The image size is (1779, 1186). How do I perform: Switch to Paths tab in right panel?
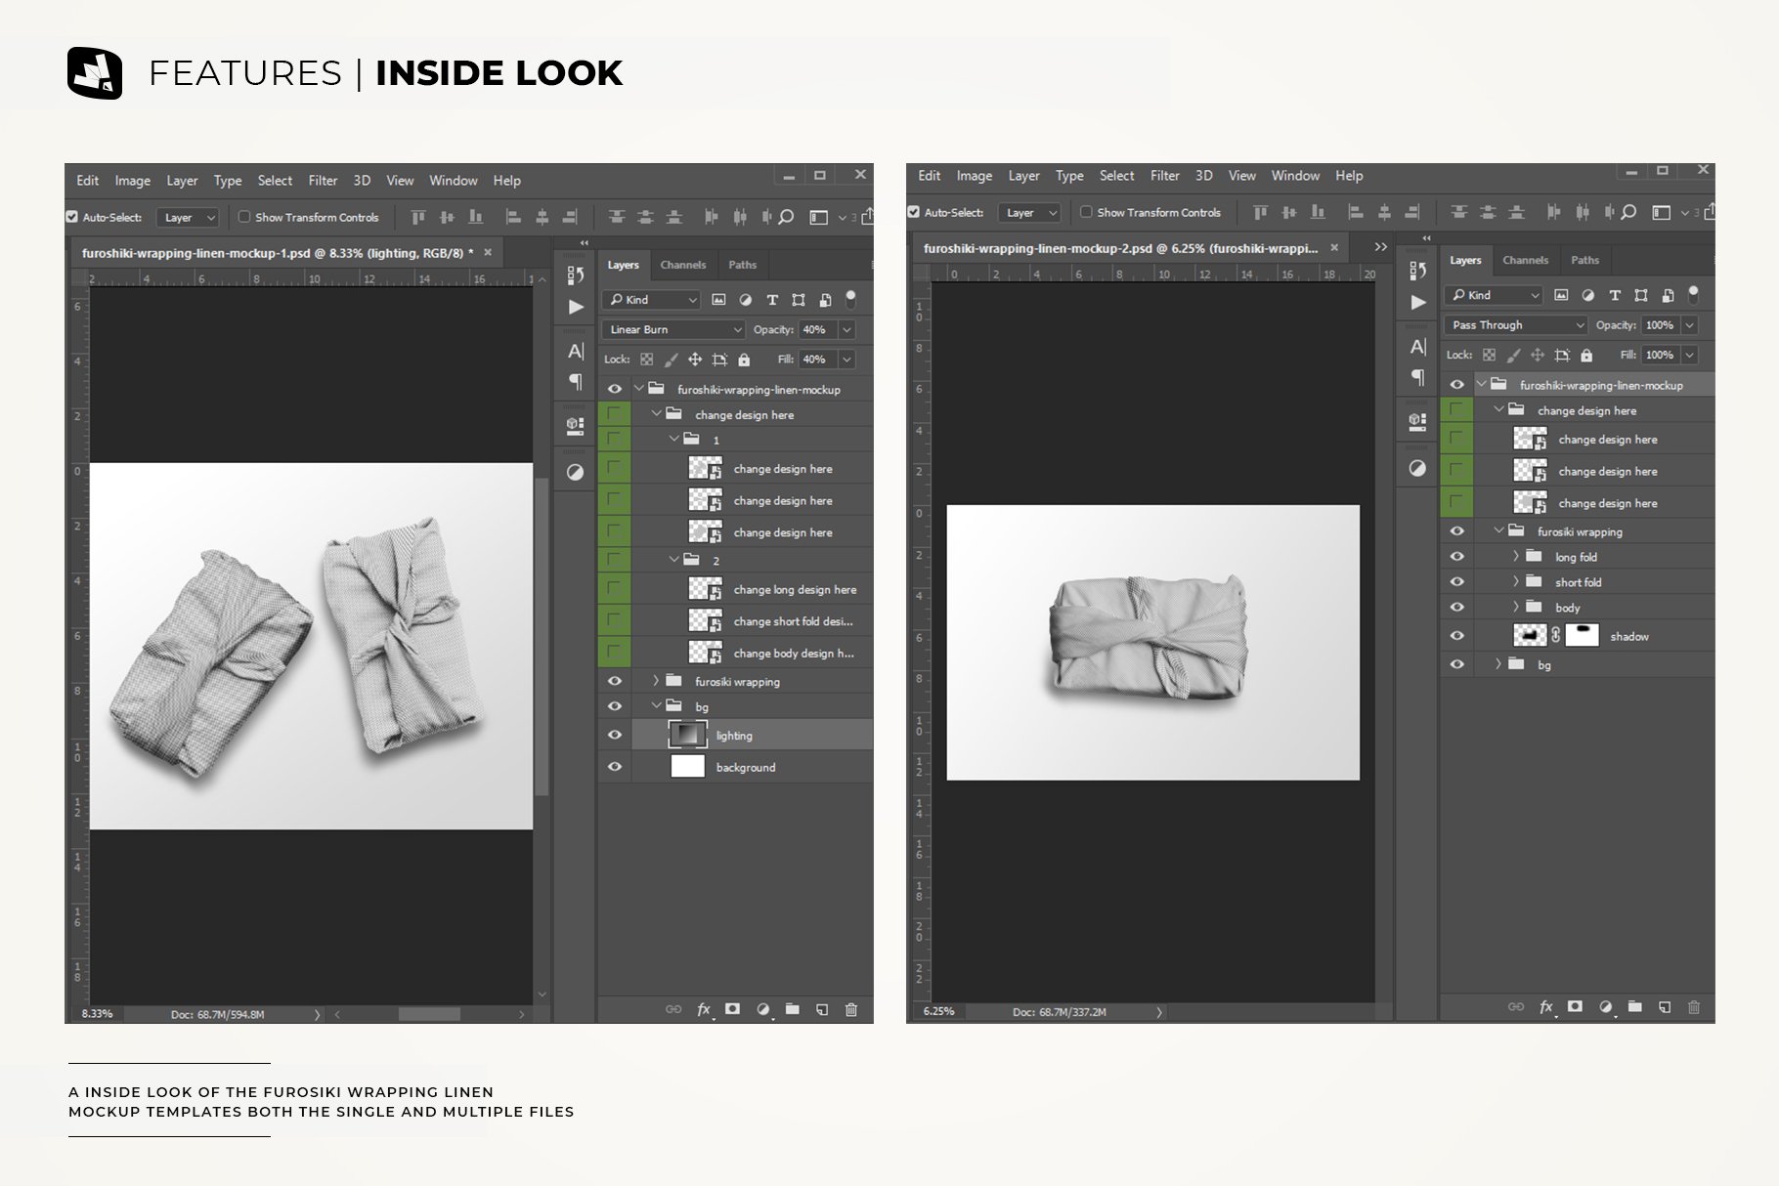(1584, 260)
